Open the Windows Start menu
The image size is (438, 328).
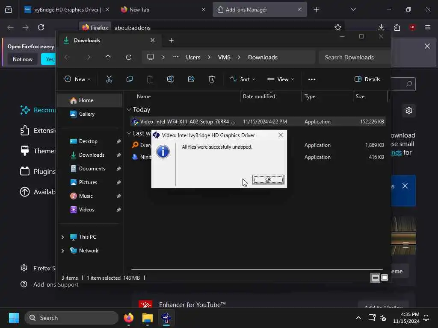(14, 318)
